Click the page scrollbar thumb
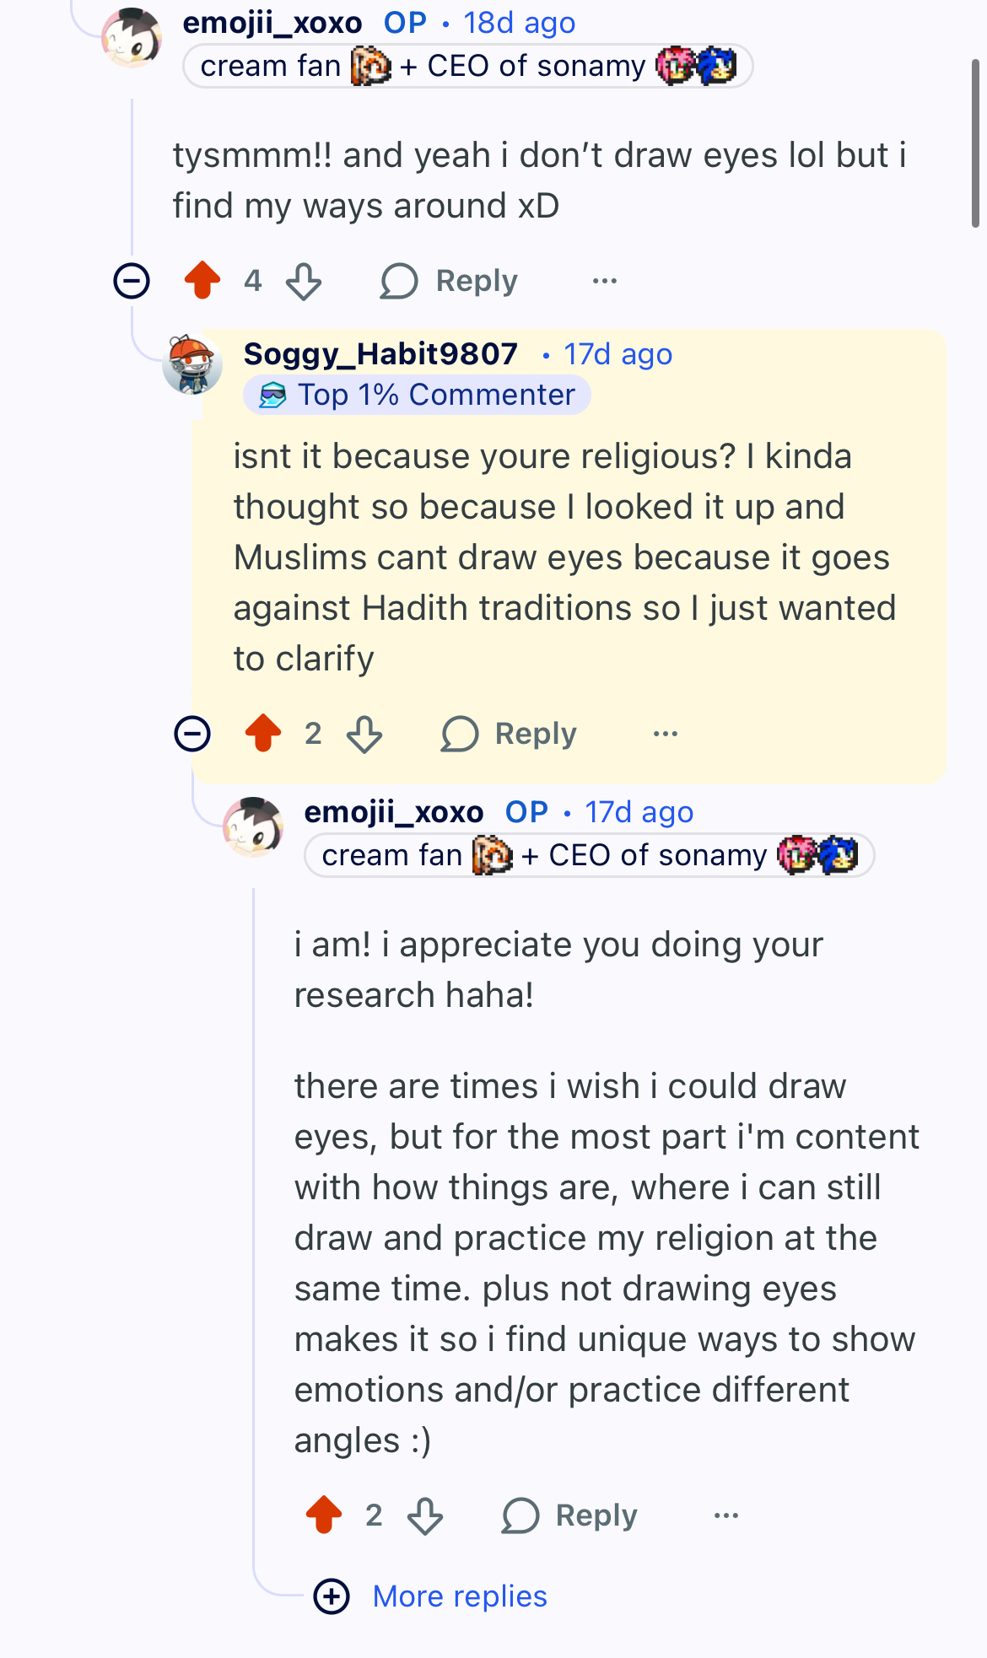The image size is (987, 1658). point(975,143)
